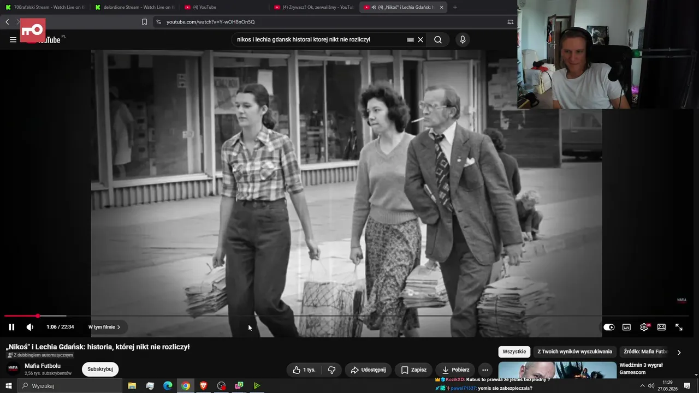Screen dimensions: 699x393
Task: Show hidden system tray icons
Action: click(642, 386)
